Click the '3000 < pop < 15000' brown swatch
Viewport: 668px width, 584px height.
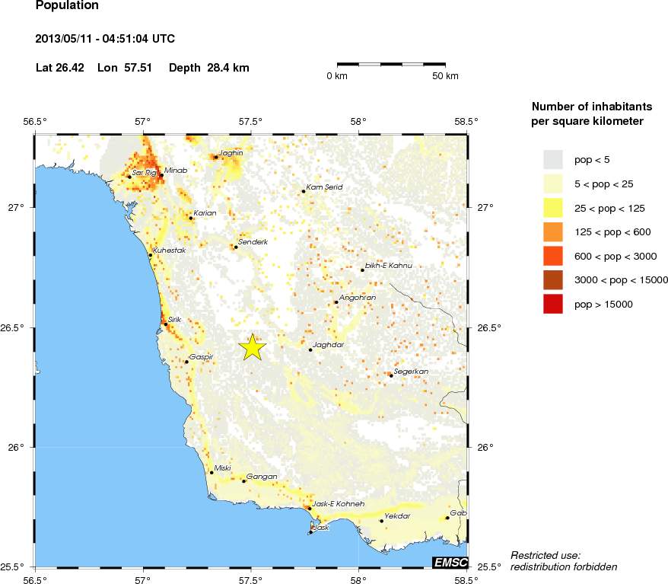pyautogui.click(x=552, y=280)
